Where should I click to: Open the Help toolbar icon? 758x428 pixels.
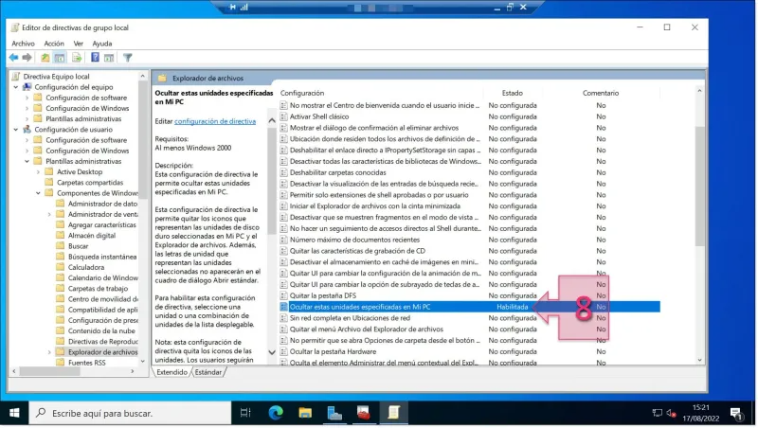coord(96,58)
